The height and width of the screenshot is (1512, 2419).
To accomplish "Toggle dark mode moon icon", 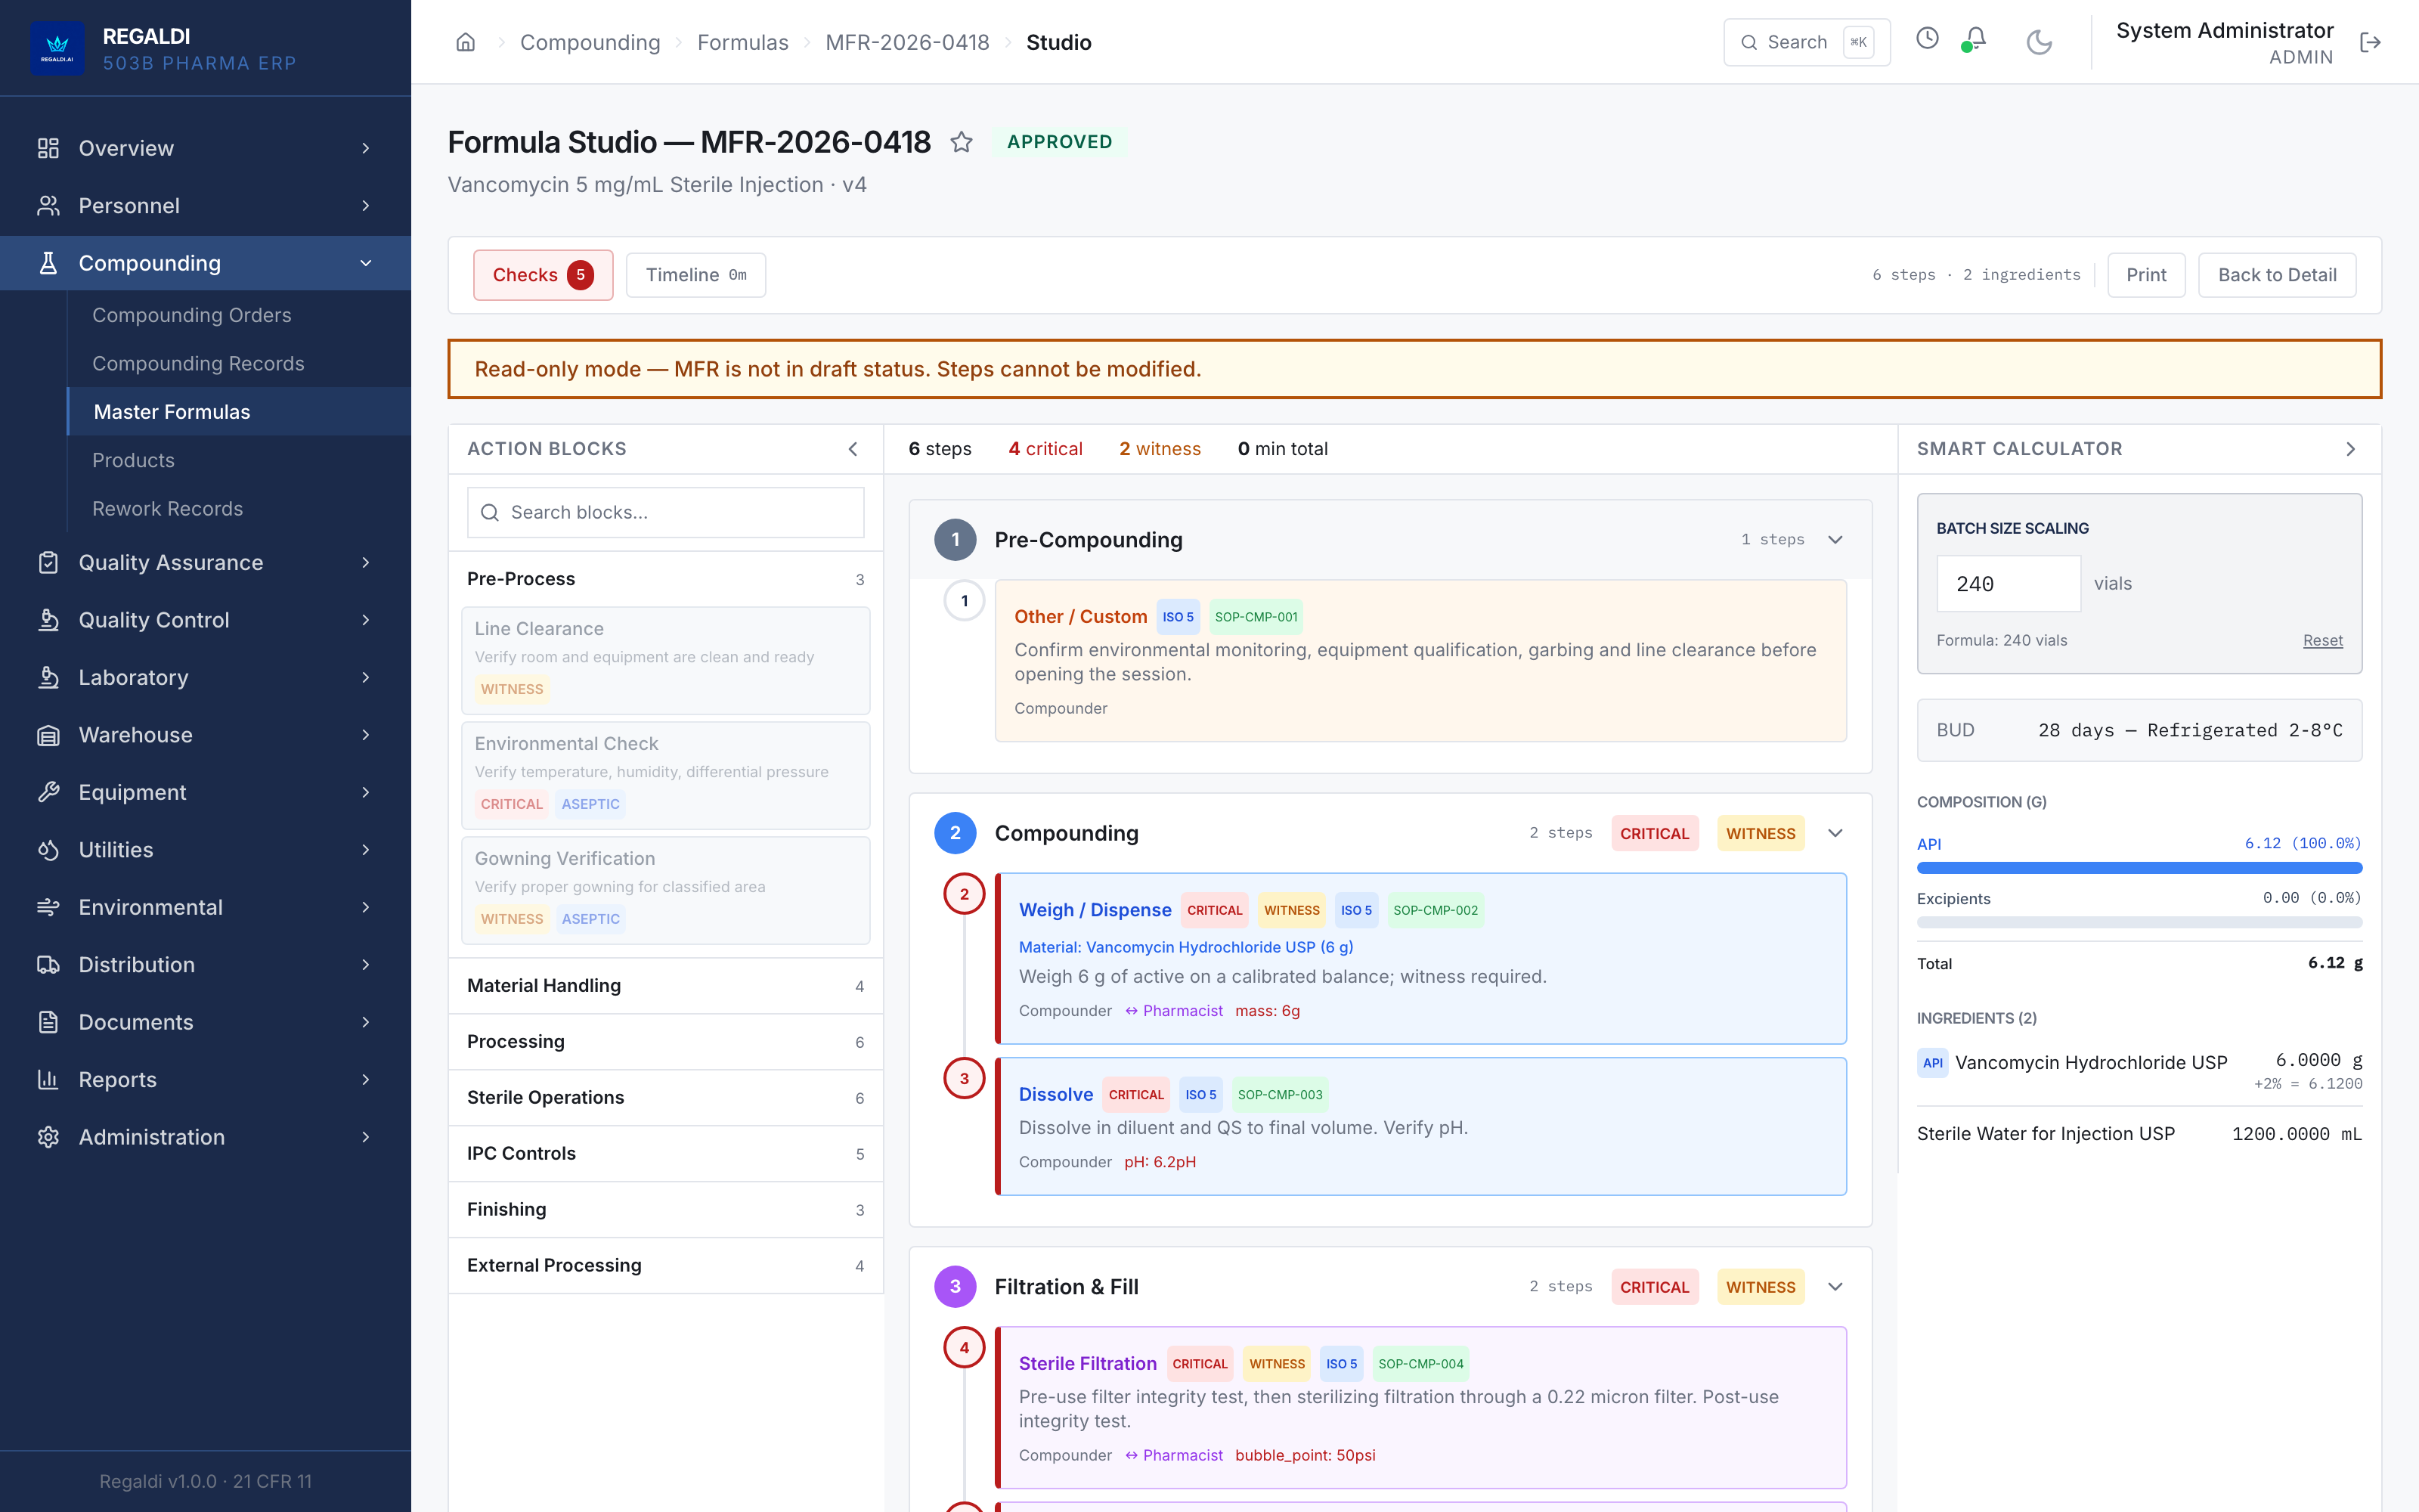I will click(x=2040, y=42).
